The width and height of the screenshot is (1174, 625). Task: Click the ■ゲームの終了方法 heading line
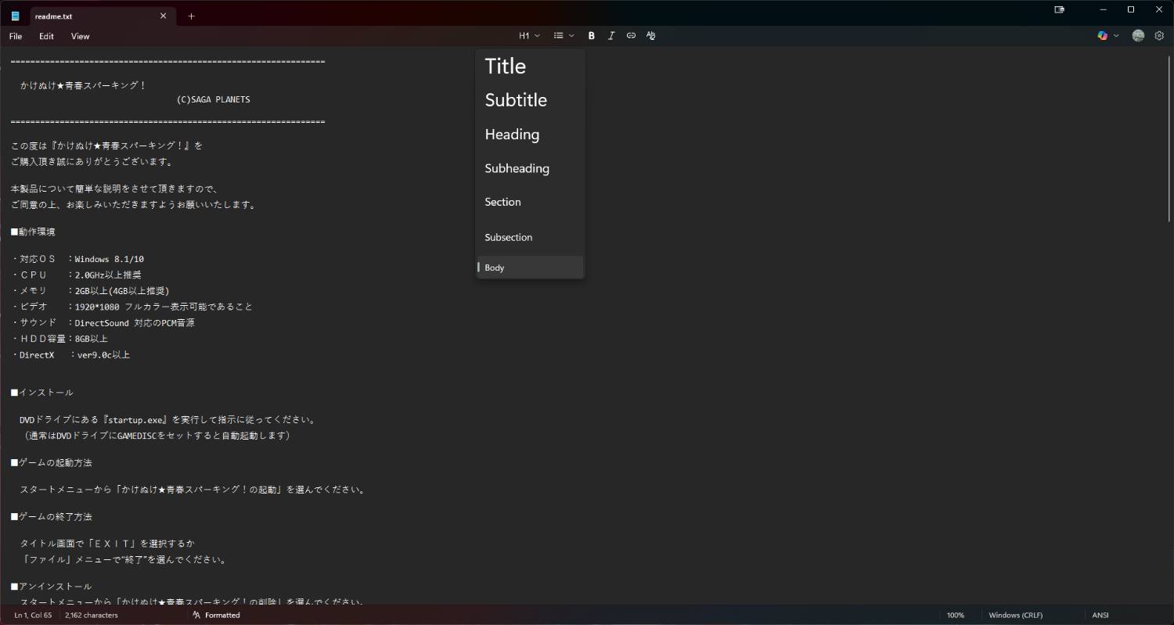[51, 517]
